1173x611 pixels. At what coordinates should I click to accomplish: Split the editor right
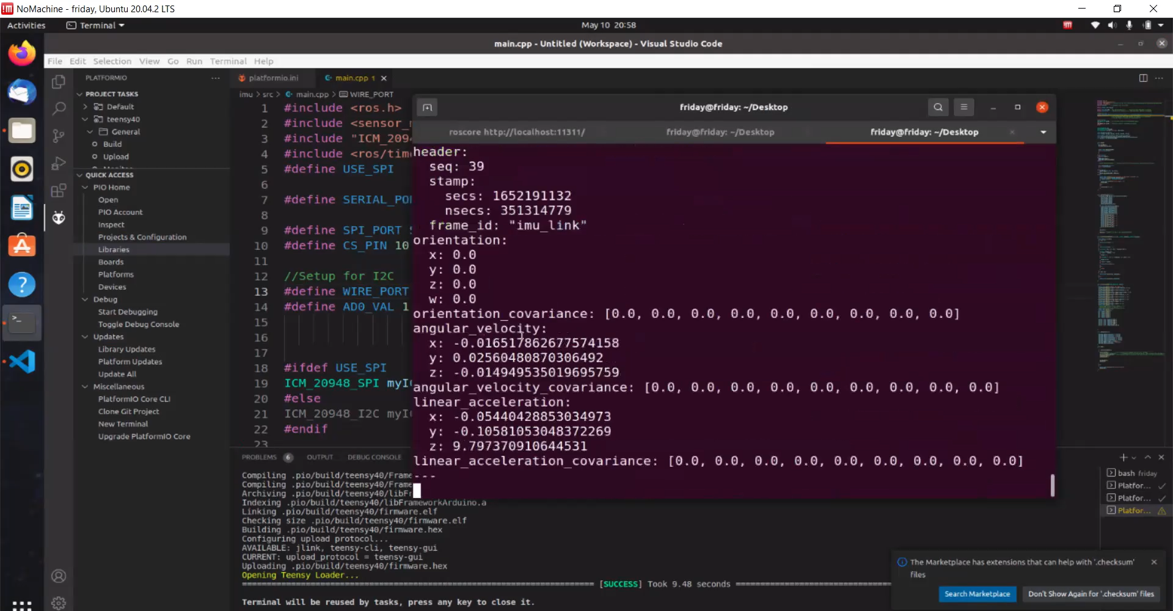pyautogui.click(x=1143, y=78)
